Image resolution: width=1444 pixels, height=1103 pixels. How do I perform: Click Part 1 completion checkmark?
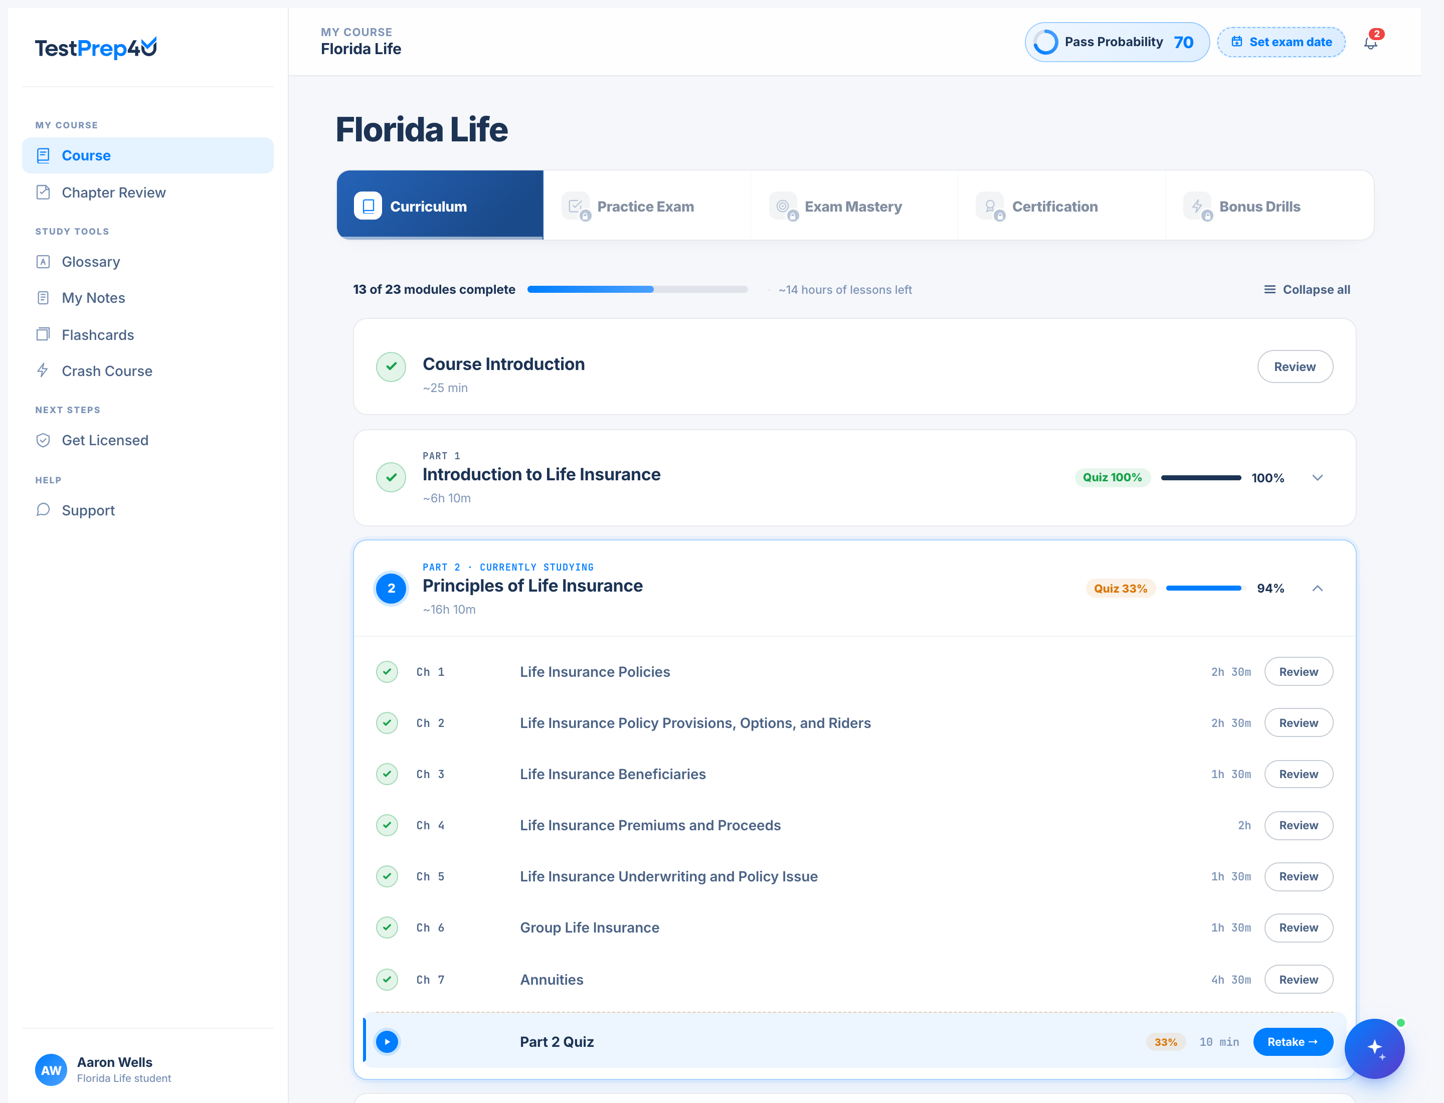[x=392, y=477]
